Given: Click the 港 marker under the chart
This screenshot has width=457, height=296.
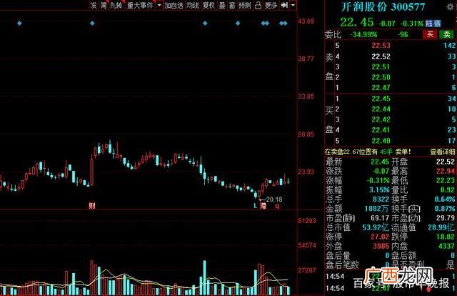Looking at the screenshot, I should pos(263,206).
